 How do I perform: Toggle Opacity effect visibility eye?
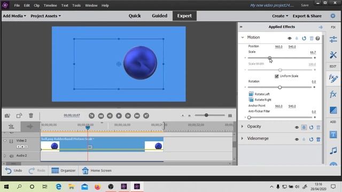(297, 127)
